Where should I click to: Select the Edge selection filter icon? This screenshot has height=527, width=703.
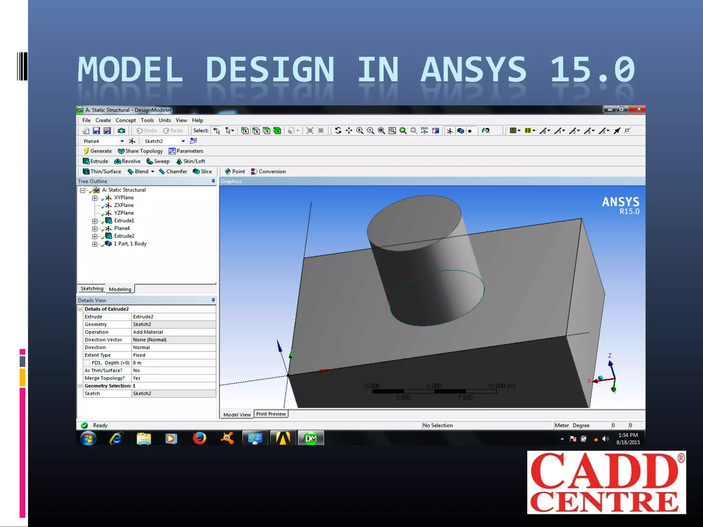[256, 131]
